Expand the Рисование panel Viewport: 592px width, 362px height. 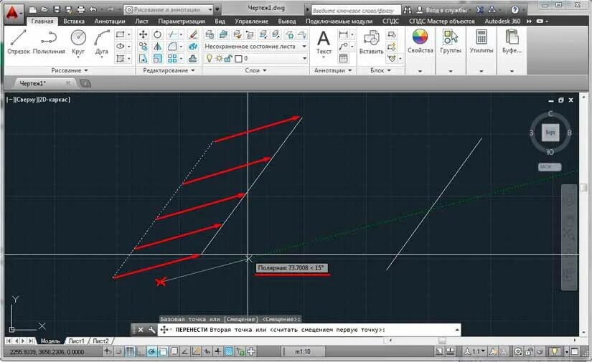(70, 70)
